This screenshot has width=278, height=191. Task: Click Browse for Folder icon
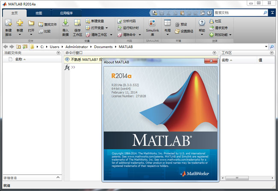coord(25,47)
